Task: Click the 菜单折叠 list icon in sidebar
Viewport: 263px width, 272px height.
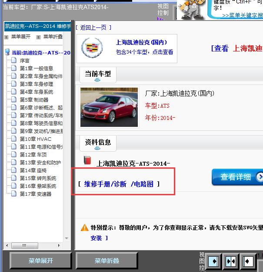Action: (x=38, y=37)
